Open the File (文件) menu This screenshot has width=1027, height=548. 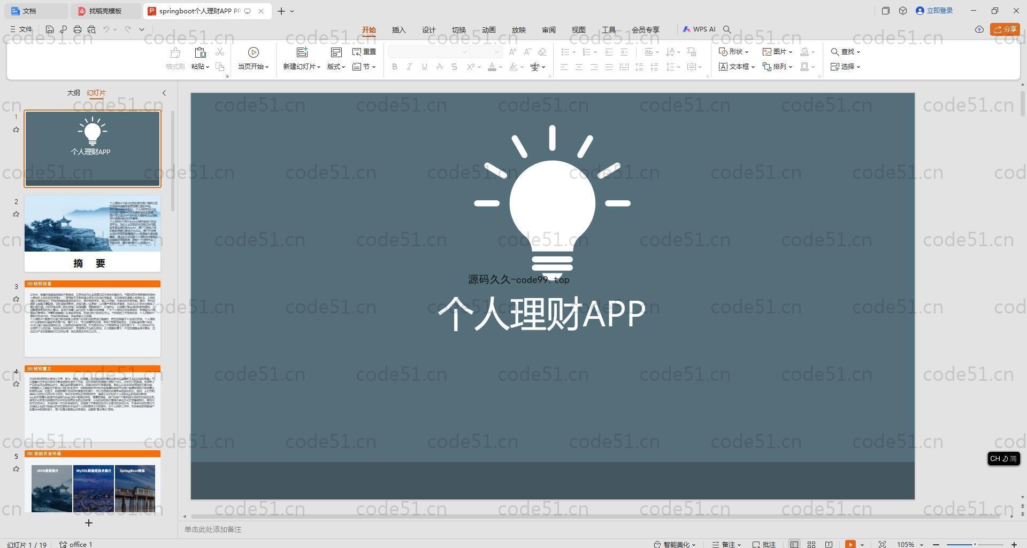21,29
